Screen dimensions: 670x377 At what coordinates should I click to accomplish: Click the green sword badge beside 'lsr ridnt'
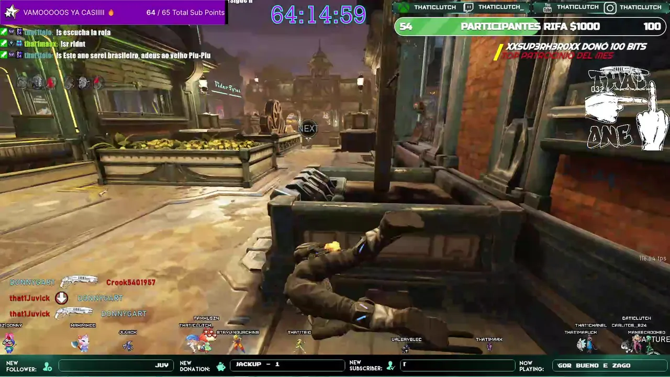(4, 44)
